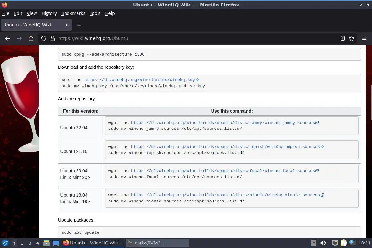
Task: Switch to the dartz@VM3 terminal window
Action: [x=157, y=243]
